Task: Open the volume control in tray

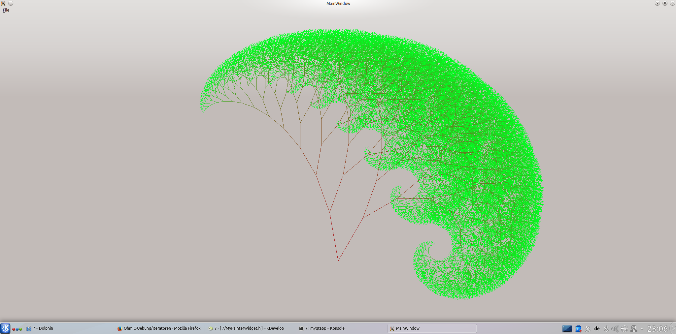Action: [615, 329]
